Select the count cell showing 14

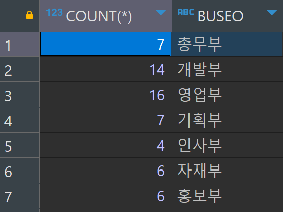(x=106, y=69)
